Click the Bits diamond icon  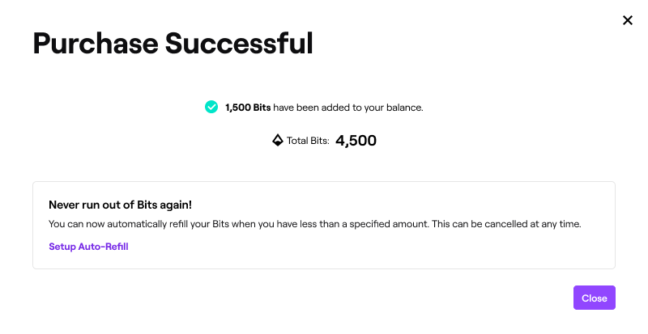[x=278, y=141]
